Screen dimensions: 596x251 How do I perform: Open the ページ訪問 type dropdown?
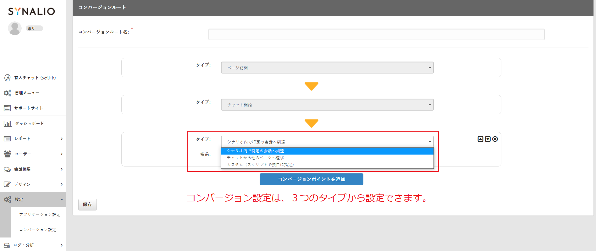pyautogui.click(x=327, y=68)
